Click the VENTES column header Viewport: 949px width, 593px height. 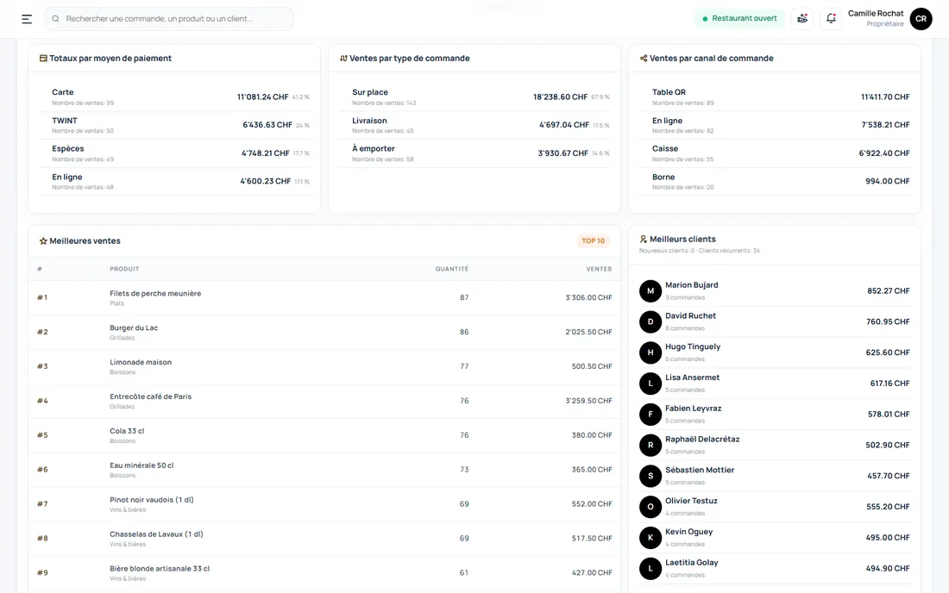click(x=599, y=269)
